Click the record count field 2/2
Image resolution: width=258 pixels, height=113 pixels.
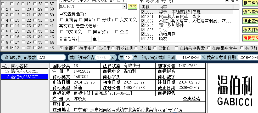coord(51,57)
